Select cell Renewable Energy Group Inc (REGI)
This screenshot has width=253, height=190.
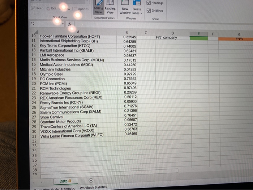click(78, 93)
